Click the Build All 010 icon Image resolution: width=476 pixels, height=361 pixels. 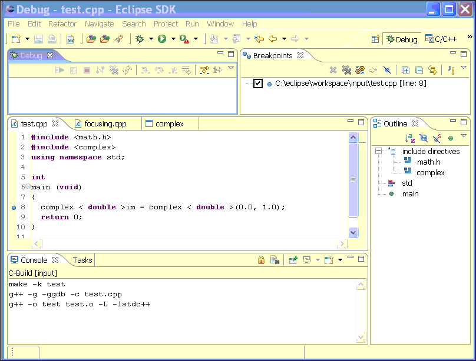[x=71, y=39]
